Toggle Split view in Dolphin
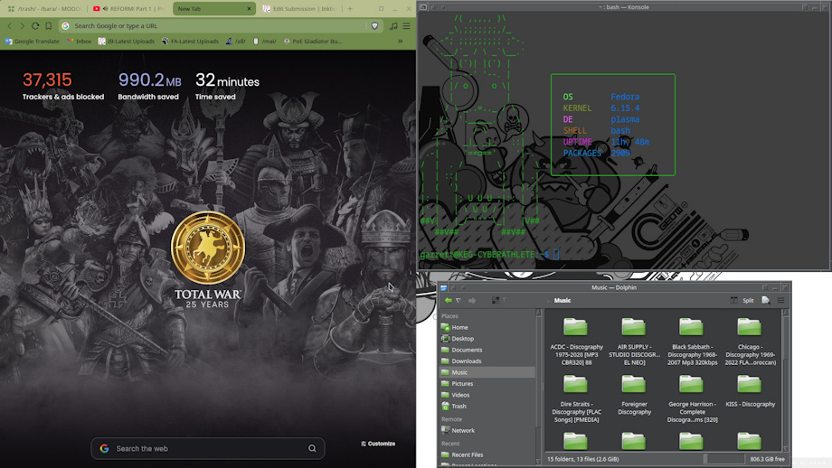Viewport: 832px width, 468px height. coord(742,300)
